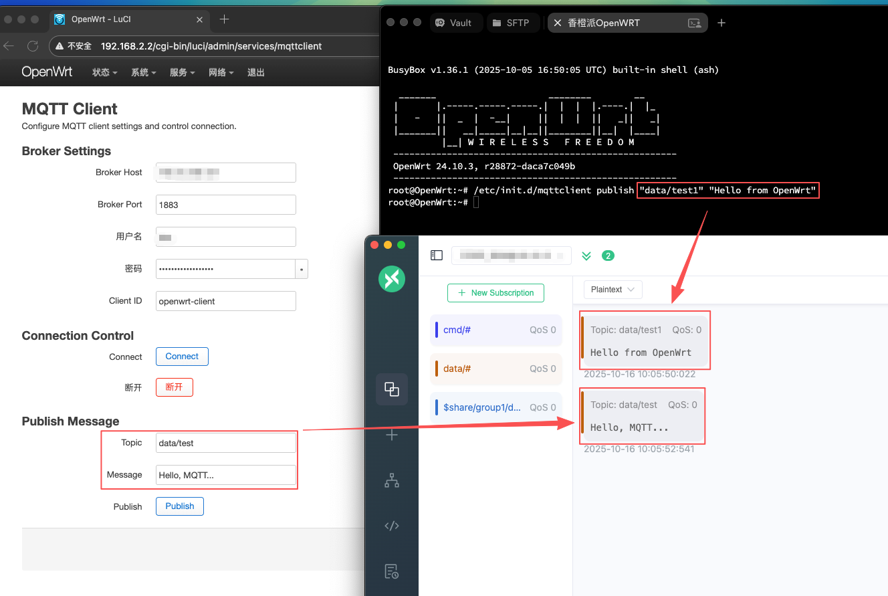Viewport: 888px width, 596px height.
Task: Click the plus icon for new connection
Action: pos(392,435)
